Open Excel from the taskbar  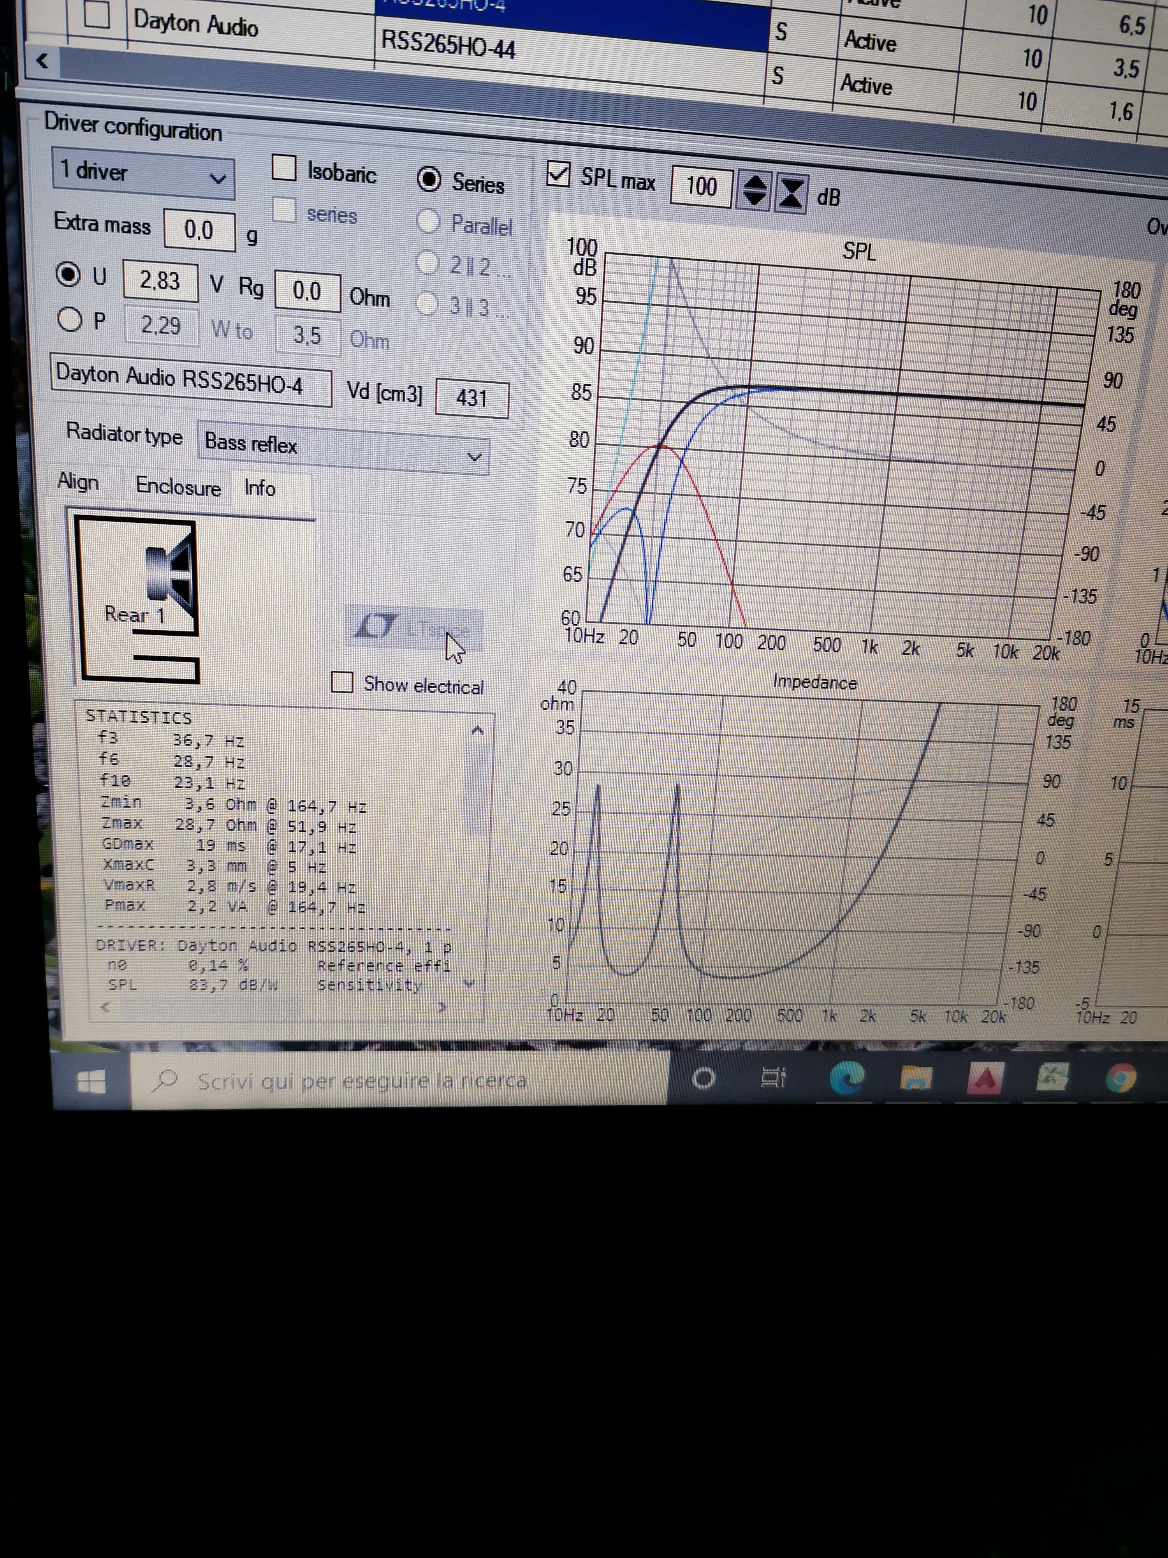(x=1052, y=1078)
